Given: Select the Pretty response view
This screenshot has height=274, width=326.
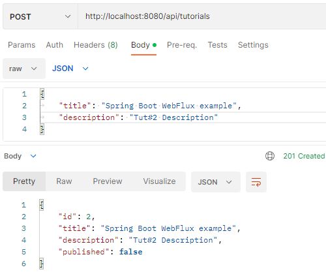Looking at the screenshot, I should pyautogui.click(x=24, y=181).
